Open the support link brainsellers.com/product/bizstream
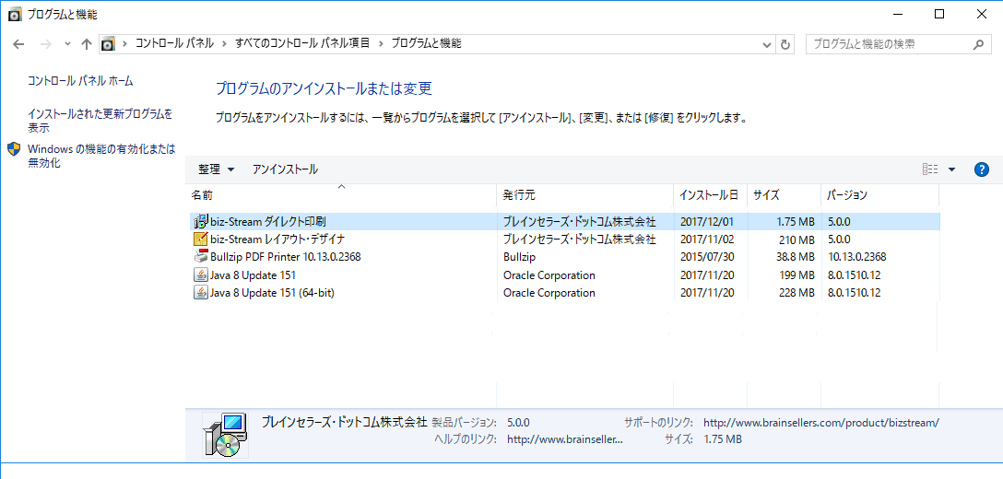This screenshot has height=479, width=1003. click(x=821, y=423)
